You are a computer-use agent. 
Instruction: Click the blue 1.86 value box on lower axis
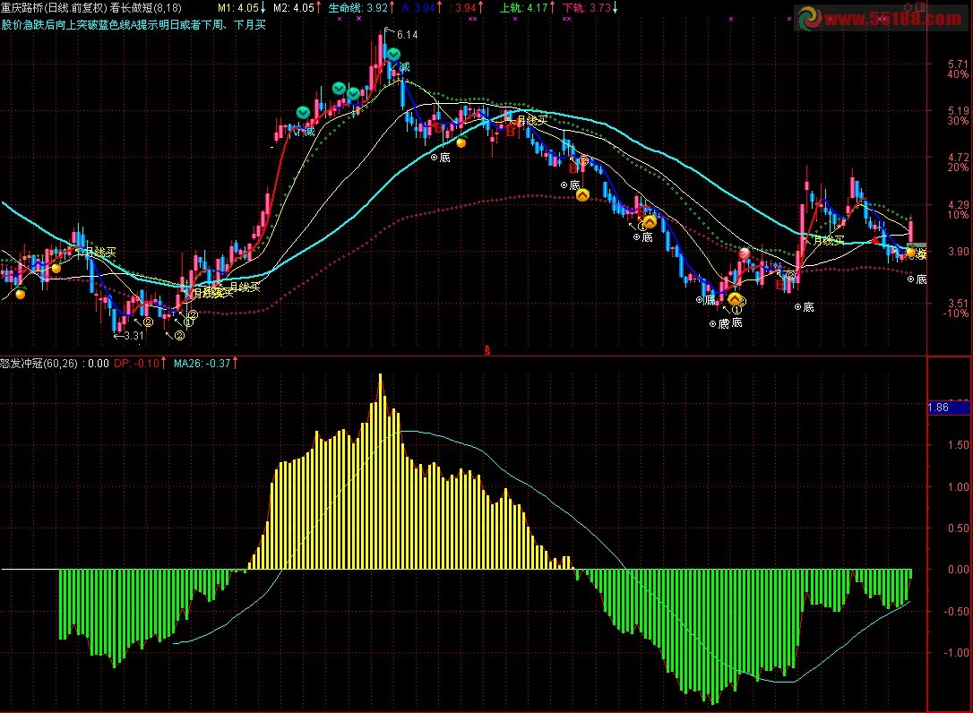click(x=948, y=408)
